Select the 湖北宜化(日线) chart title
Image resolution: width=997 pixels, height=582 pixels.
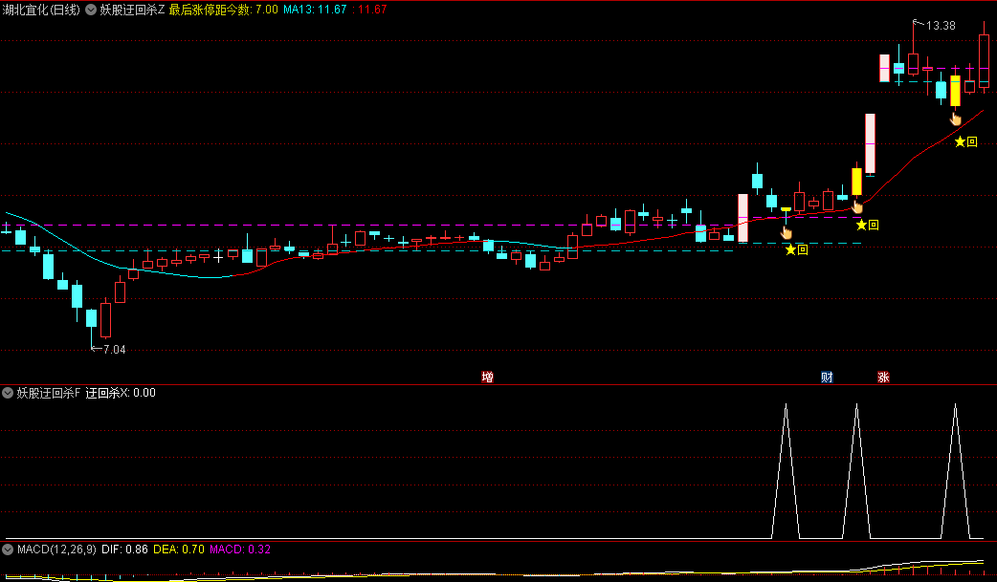41,10
